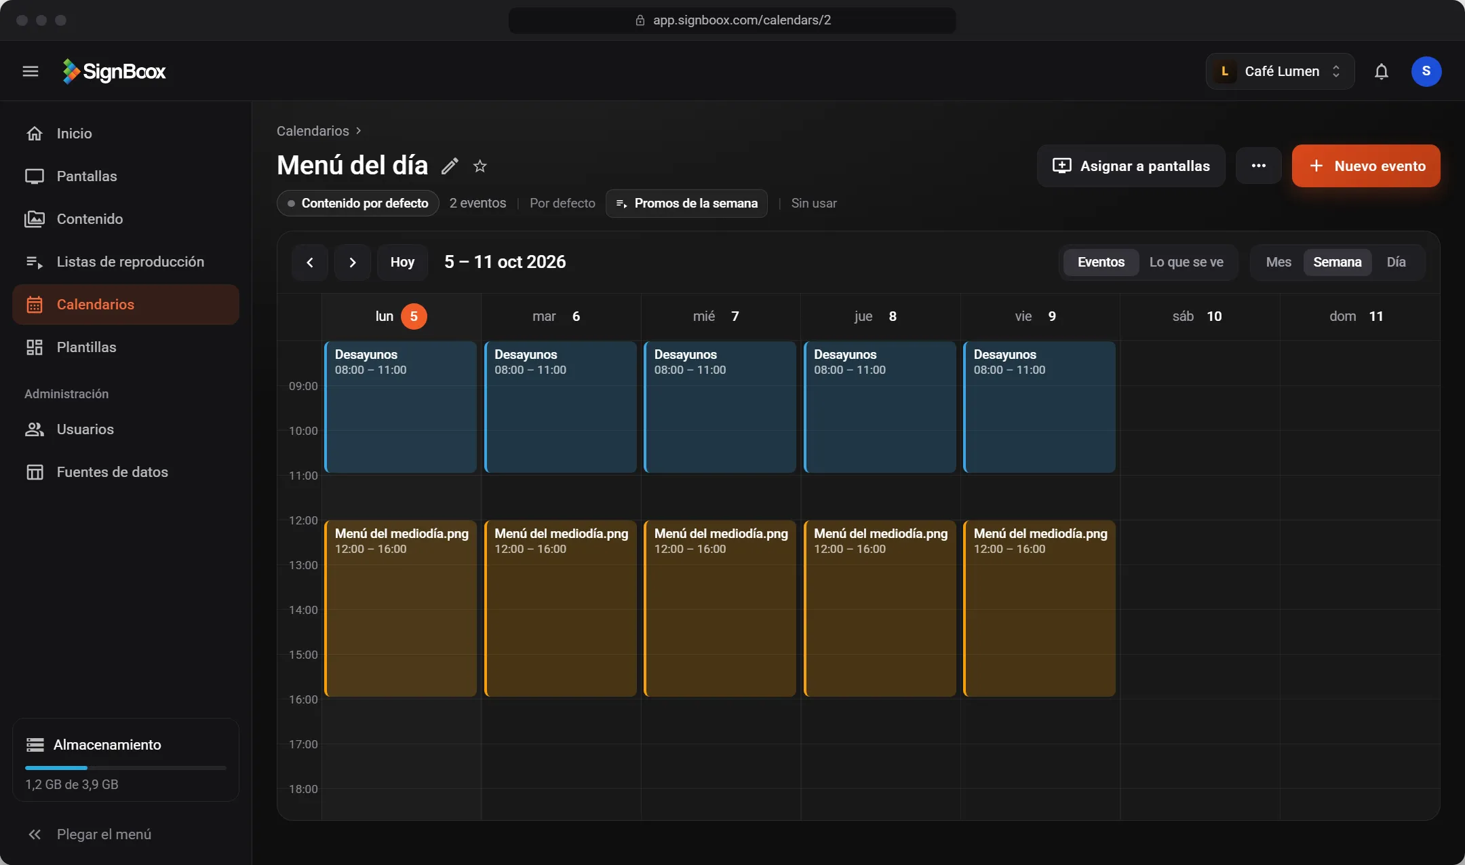Open Wednesday's Menú del mediodía.png event

(720, 609)
